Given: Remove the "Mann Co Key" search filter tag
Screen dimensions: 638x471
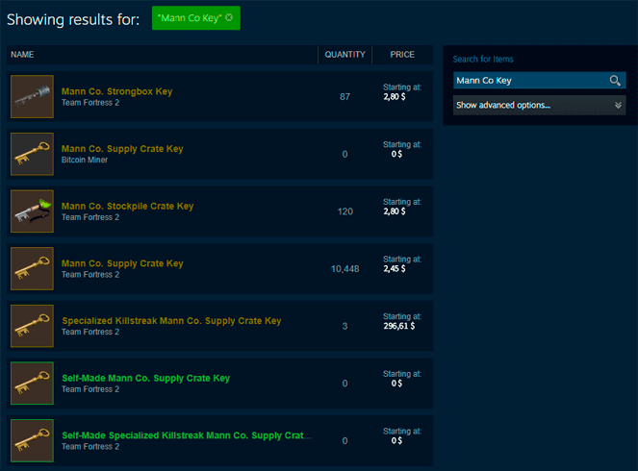Looking at the screenshot, I should pos(229,17).
